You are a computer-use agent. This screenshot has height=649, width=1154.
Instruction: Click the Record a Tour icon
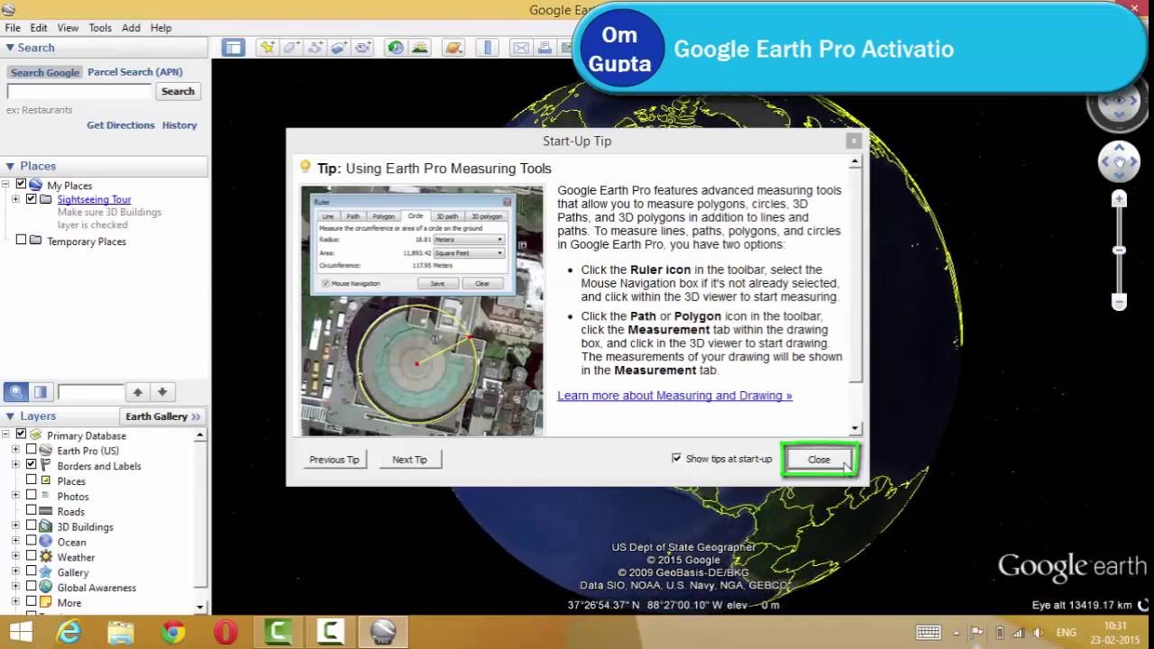[363, 48]
